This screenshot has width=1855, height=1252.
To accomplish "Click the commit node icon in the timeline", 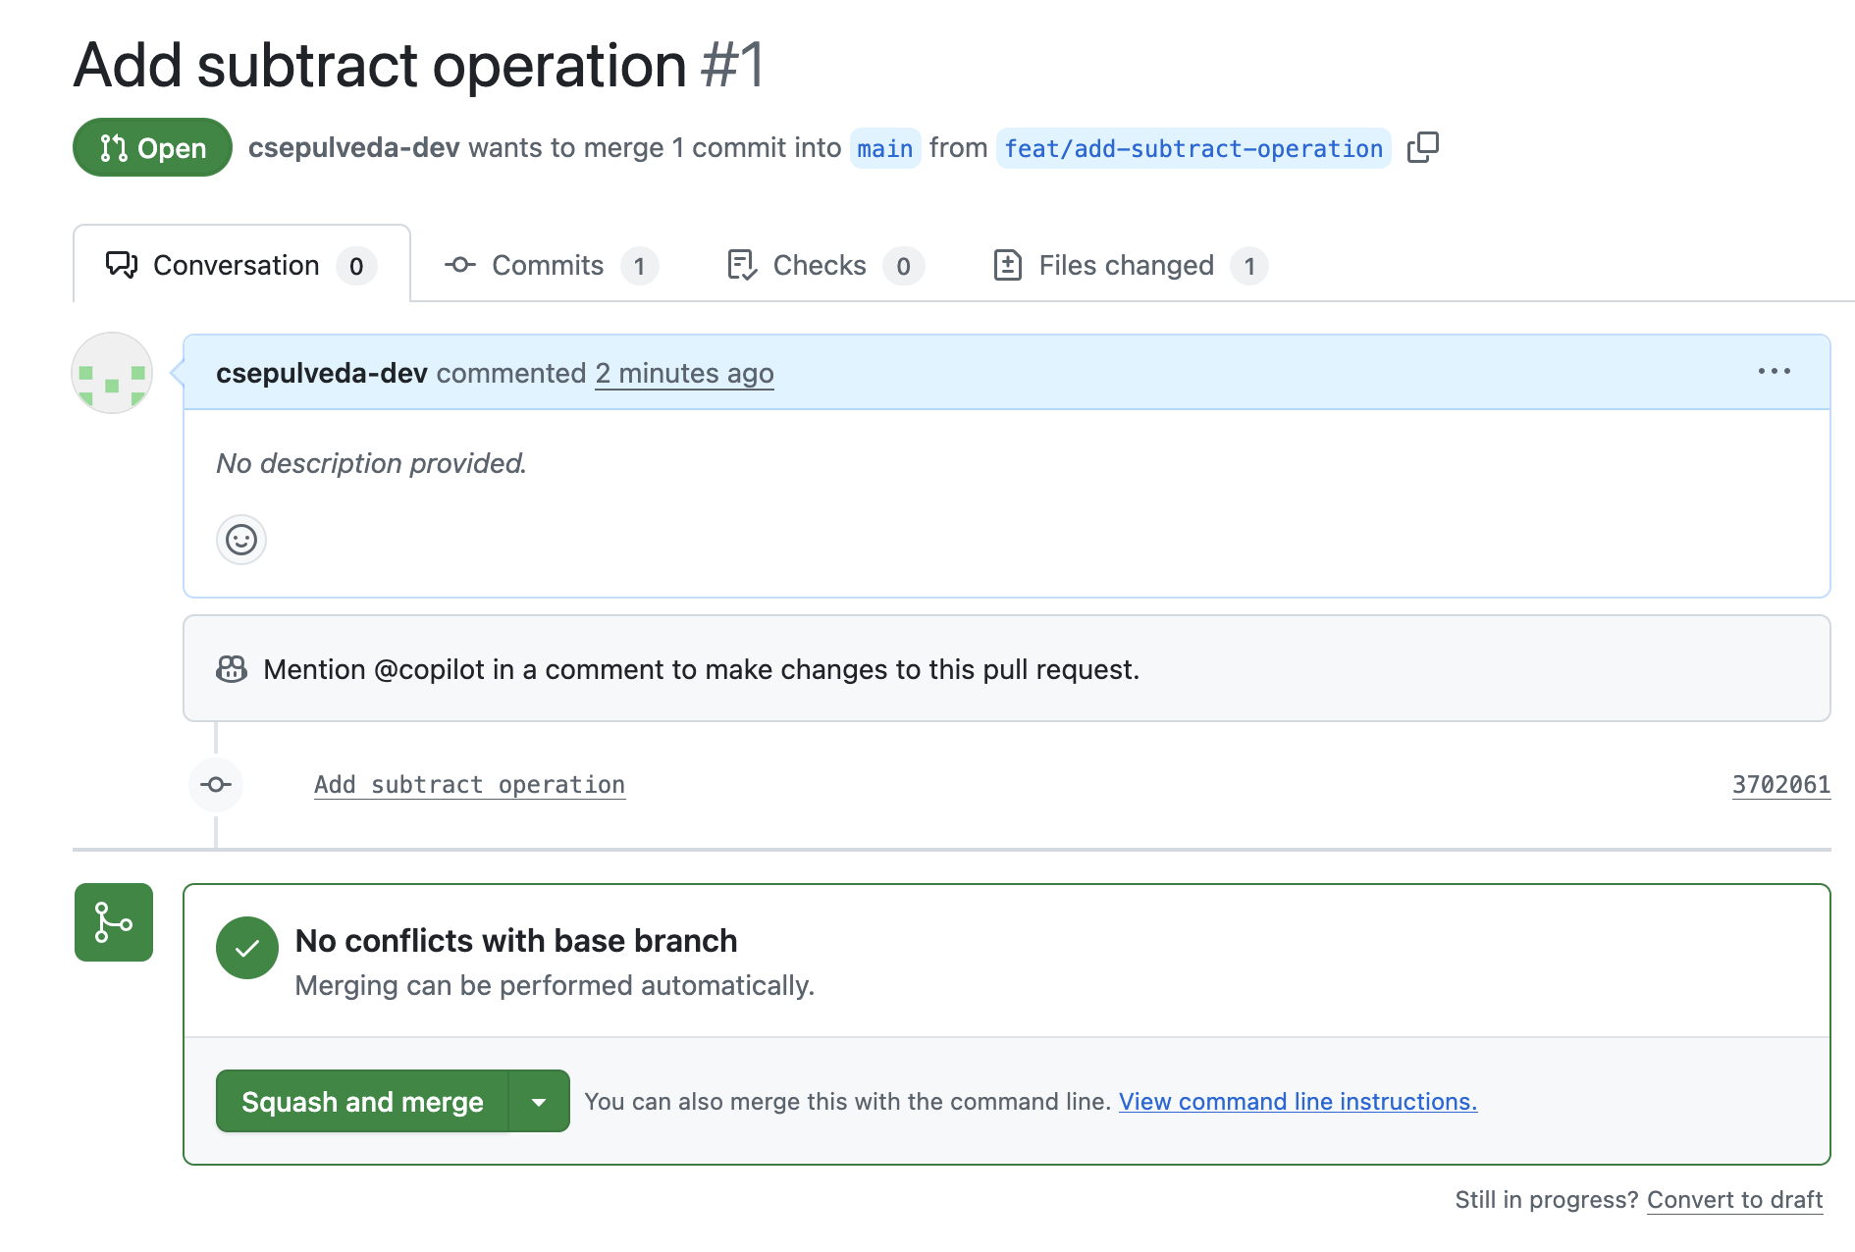I will 216,785.
